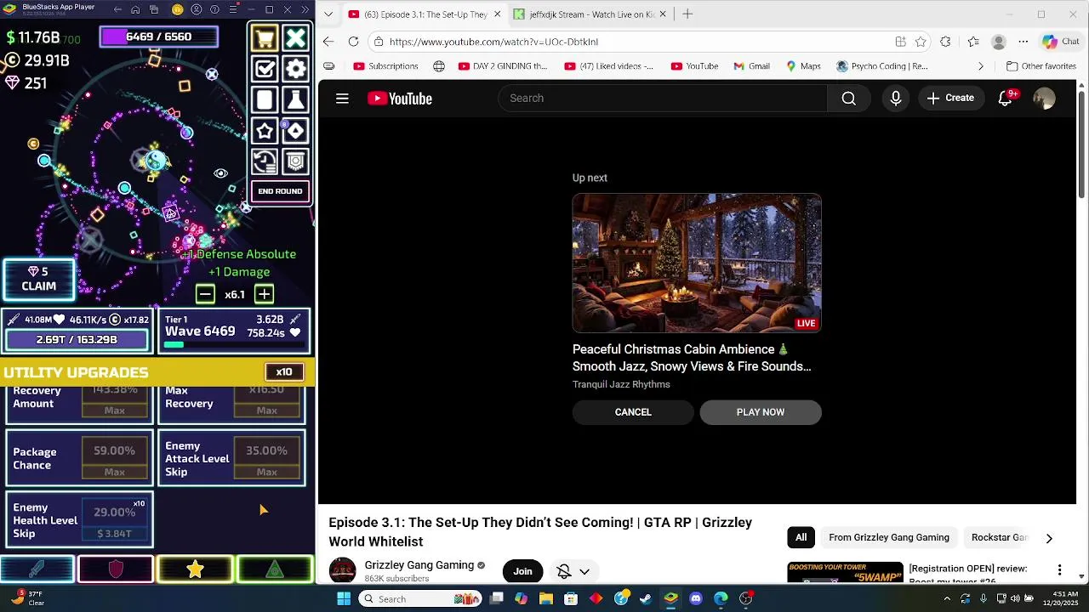Open YouTube notifications bell

click(1005, 99)
